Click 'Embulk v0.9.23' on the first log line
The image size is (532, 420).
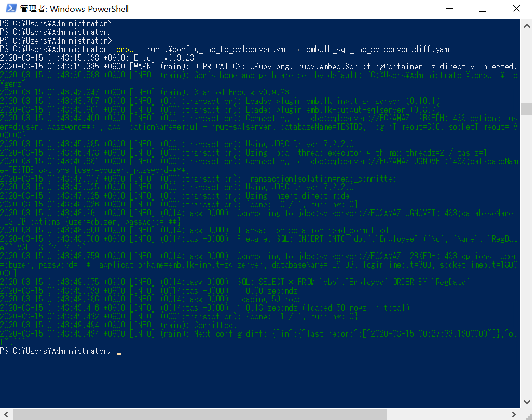pyautogui.click(x=163, y=58)
